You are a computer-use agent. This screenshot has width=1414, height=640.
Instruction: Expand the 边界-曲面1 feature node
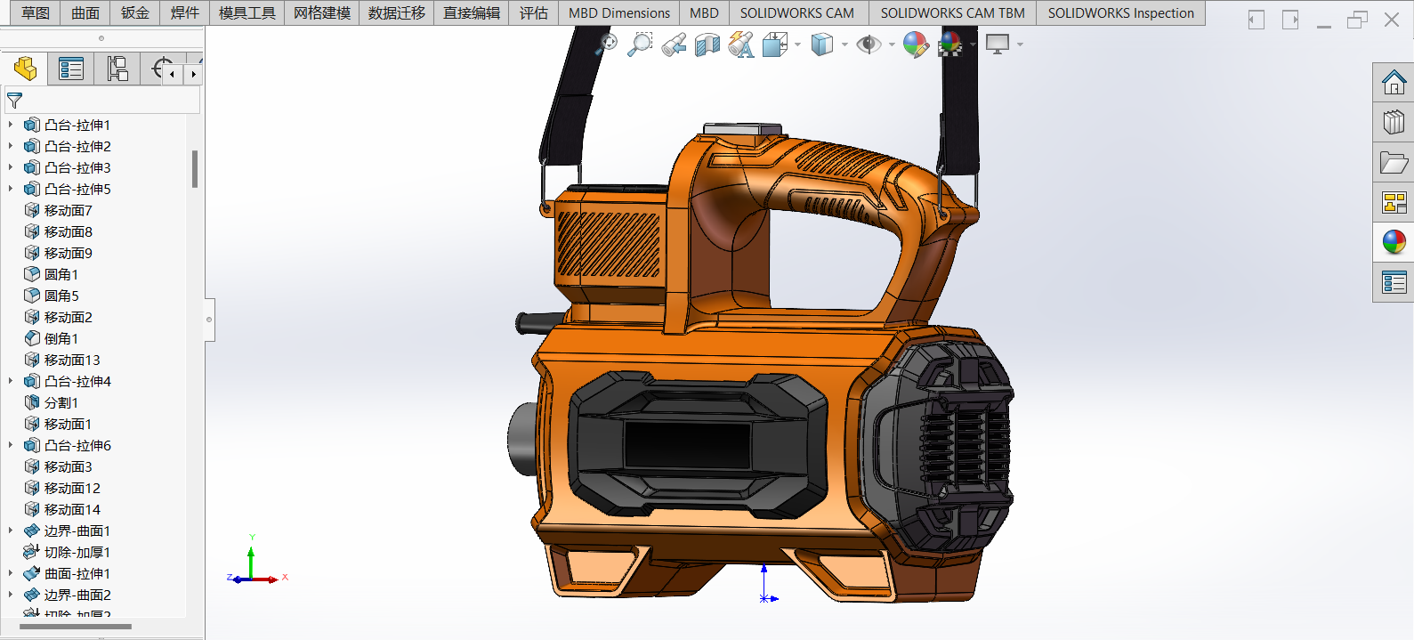11,531
